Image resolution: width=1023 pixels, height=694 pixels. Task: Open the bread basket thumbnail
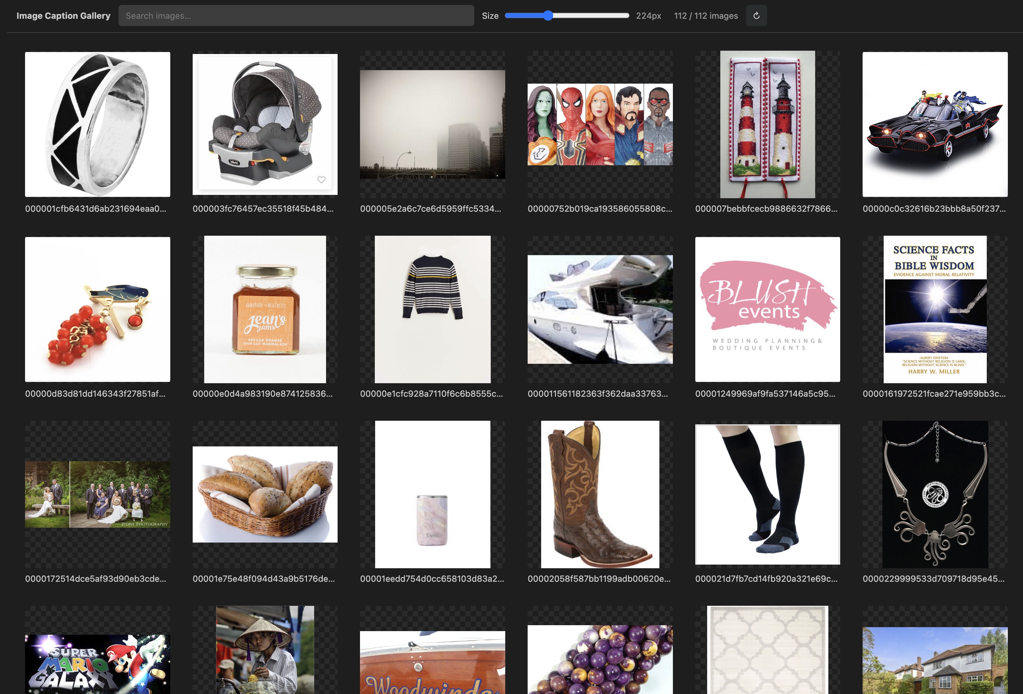[x=265, y=494]
